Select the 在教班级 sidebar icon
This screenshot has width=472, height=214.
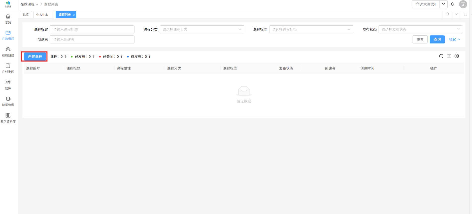[x=8, y=52]
